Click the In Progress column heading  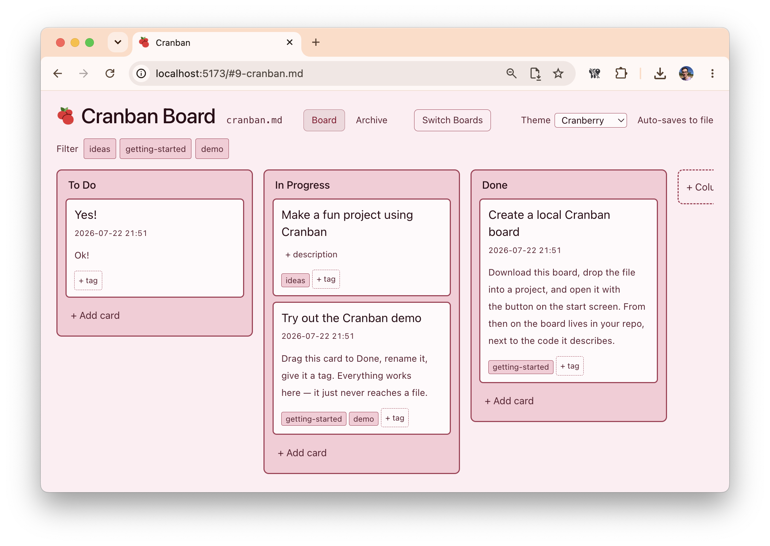point(302,185)
